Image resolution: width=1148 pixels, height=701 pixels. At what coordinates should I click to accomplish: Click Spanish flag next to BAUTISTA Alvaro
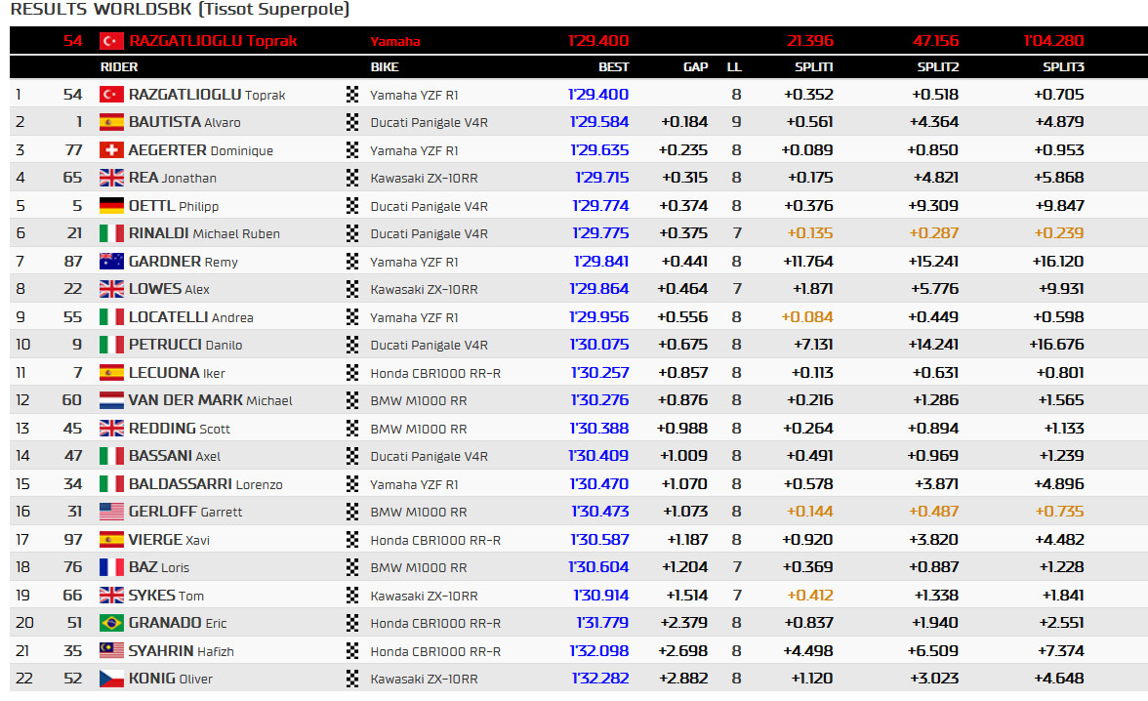[111, 122]
